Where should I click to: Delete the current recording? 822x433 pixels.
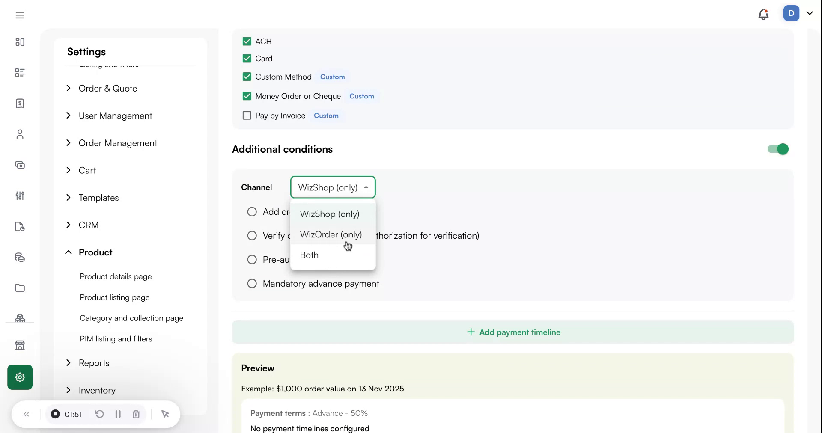tap(136, 414)
